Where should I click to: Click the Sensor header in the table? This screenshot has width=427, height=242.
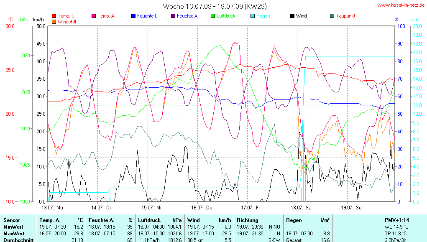pyautogui.click(x=11, y=220)
